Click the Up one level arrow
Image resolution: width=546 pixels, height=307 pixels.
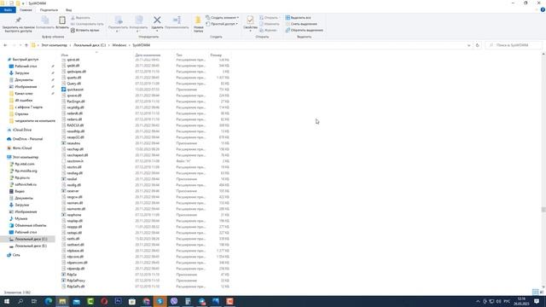pyautogui.click(x=26, y=45)
